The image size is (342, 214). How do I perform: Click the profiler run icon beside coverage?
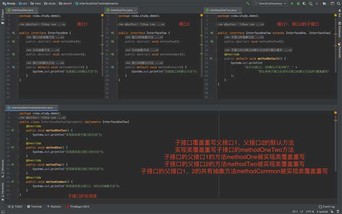click(311, 3)
